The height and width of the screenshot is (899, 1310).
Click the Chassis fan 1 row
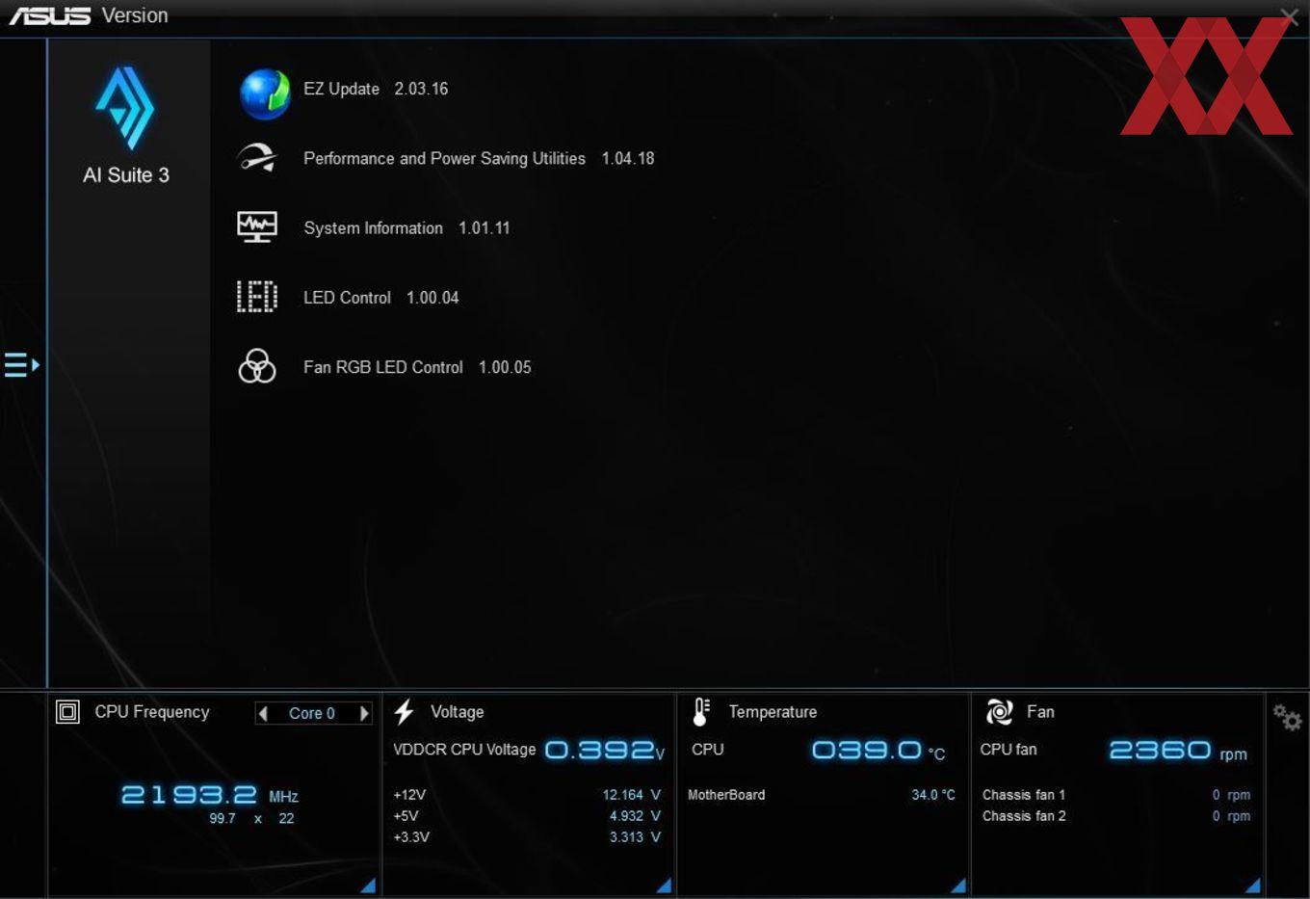click(x=1116, y=795)
